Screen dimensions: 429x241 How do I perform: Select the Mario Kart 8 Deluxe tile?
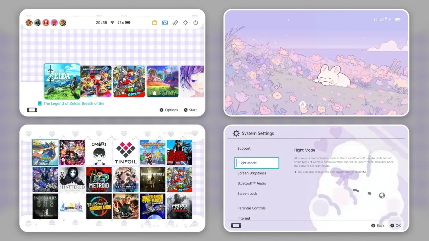click(x=96, y=81)
